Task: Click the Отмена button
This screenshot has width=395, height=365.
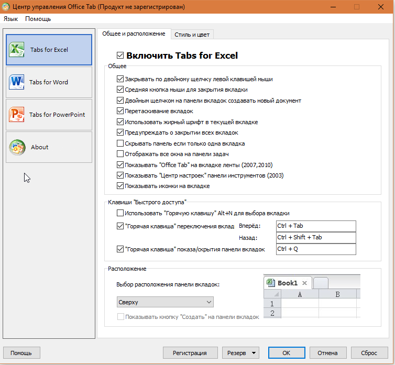Action: click(x=328, y=353)
